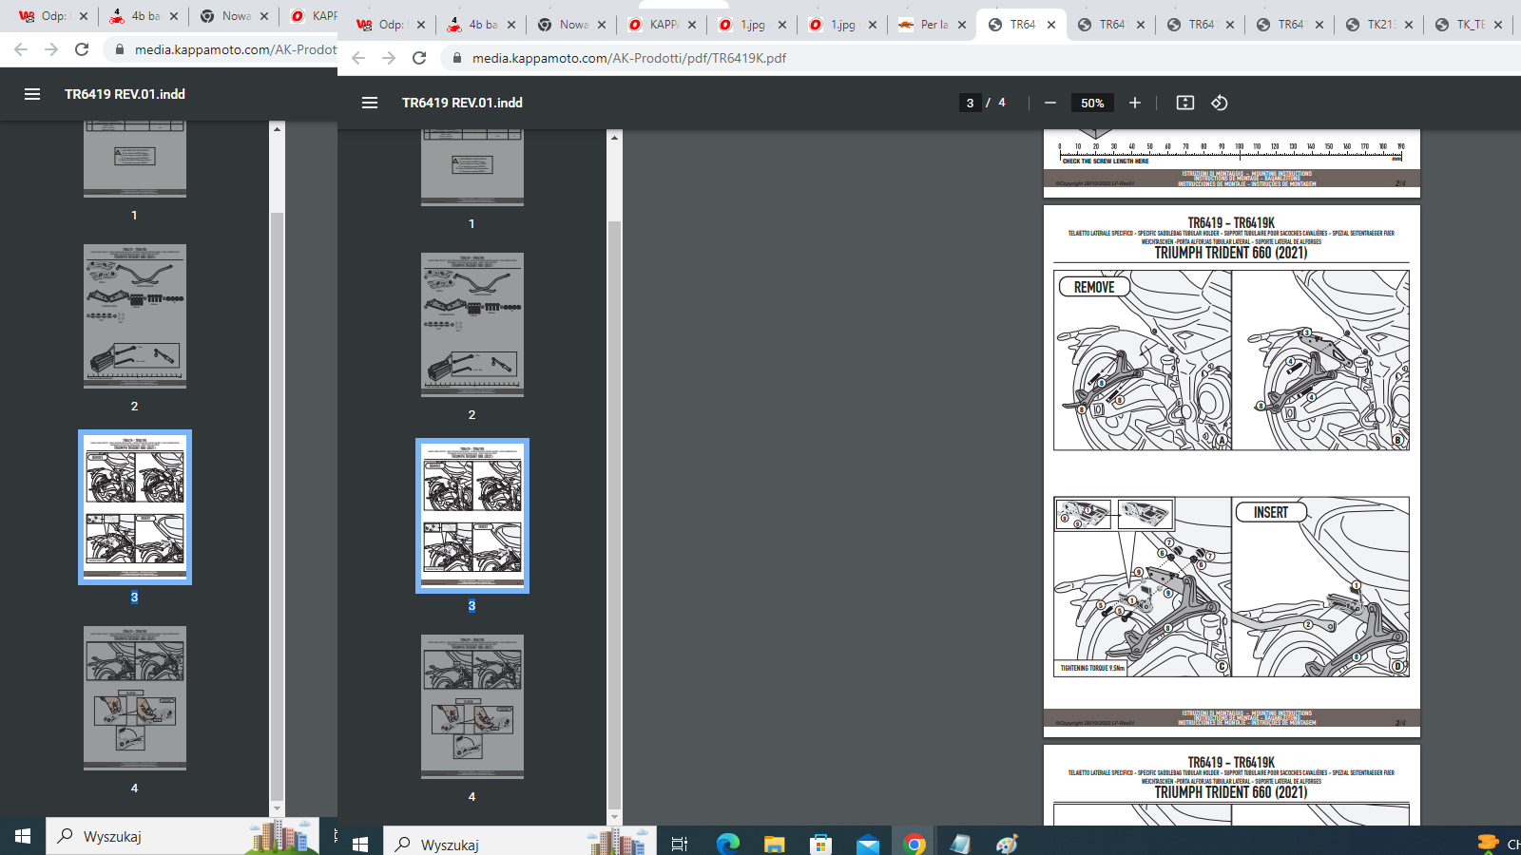The image size is (1521, 855).
Task: Click zoom in plus button in PDF toolbar
Action: (x=1135, y=103)
